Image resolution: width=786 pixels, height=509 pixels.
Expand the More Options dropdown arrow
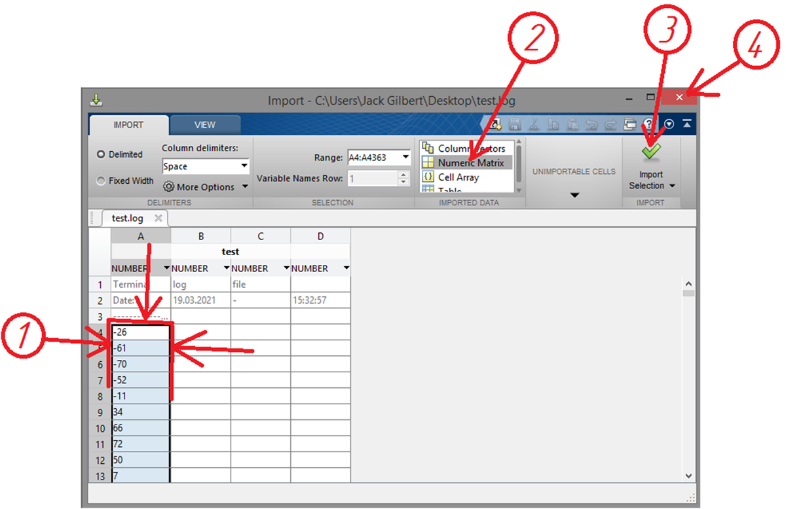(x=245, y=187)
